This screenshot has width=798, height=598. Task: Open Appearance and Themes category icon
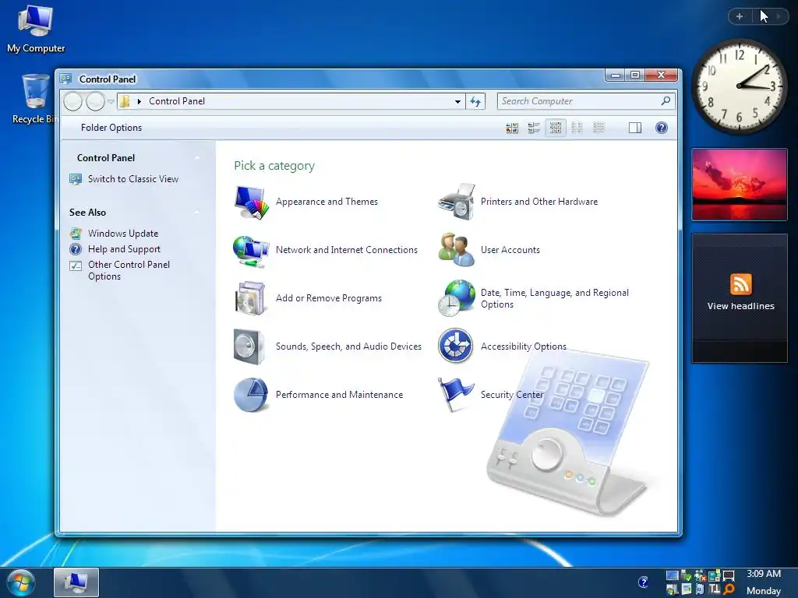[x=251, y=202]
